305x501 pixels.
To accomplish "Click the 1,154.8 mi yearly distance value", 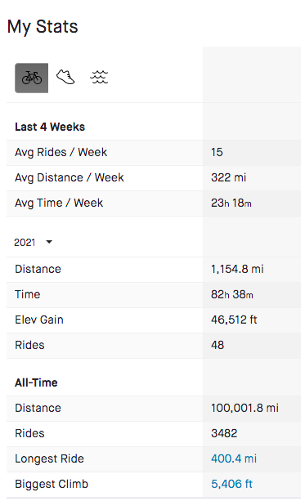I will 237,270.
